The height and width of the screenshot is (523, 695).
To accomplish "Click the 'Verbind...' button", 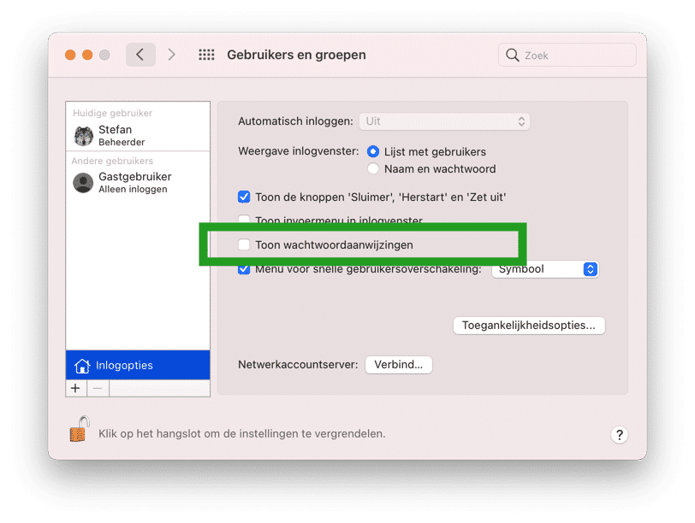I will (399, 365).
